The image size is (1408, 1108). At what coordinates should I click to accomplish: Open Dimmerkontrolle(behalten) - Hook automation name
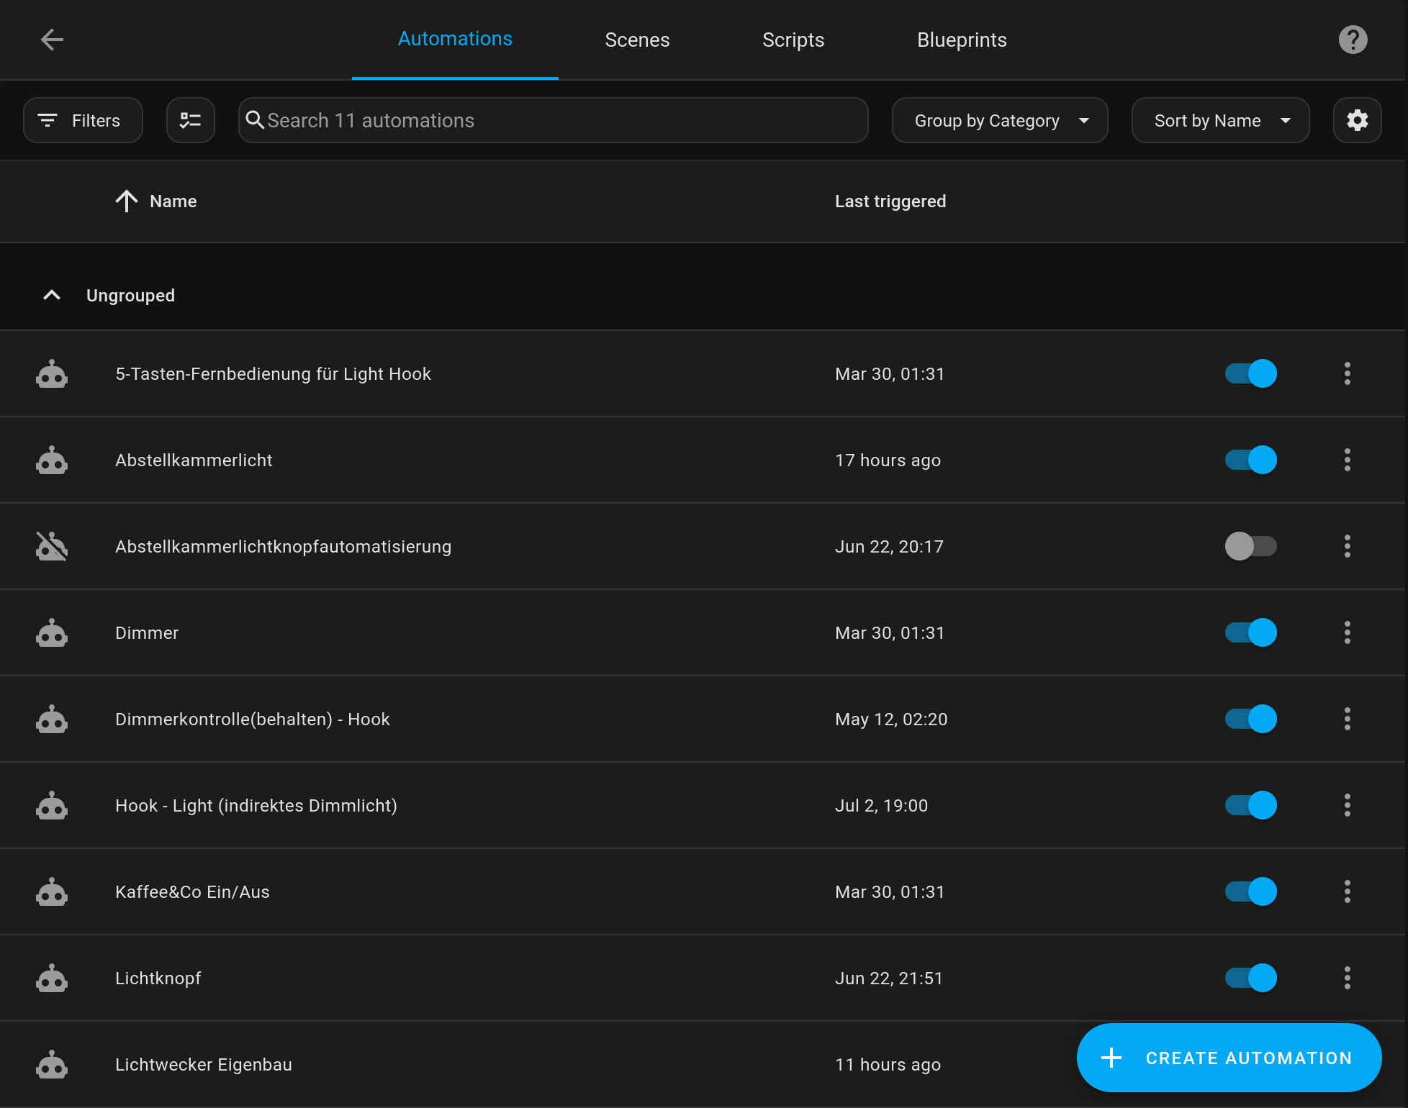tap(253, 719)
